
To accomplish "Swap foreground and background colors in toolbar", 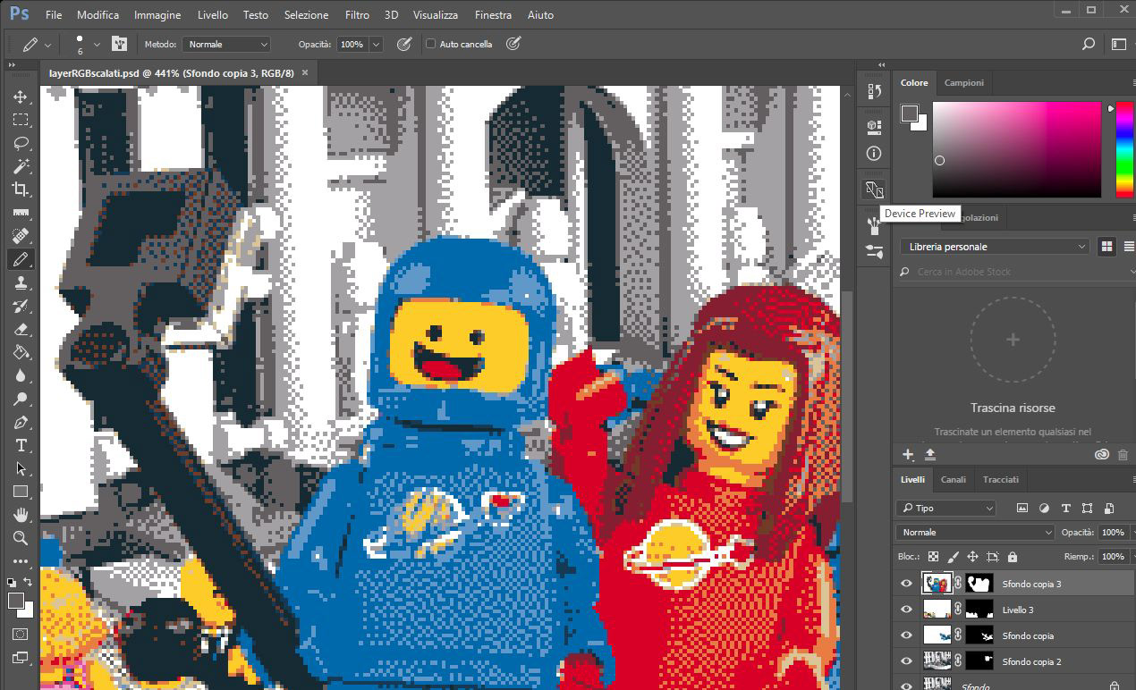I will pos(28,583).
